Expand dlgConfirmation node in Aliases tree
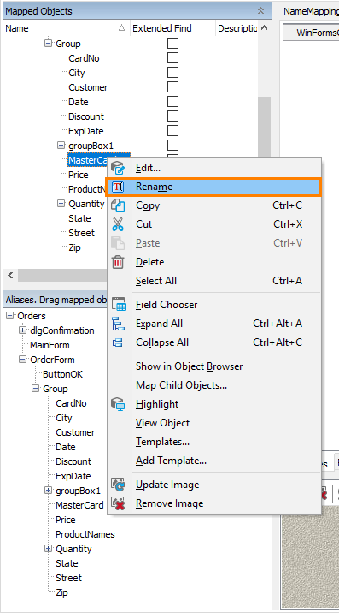 click(x=22, y=330)
